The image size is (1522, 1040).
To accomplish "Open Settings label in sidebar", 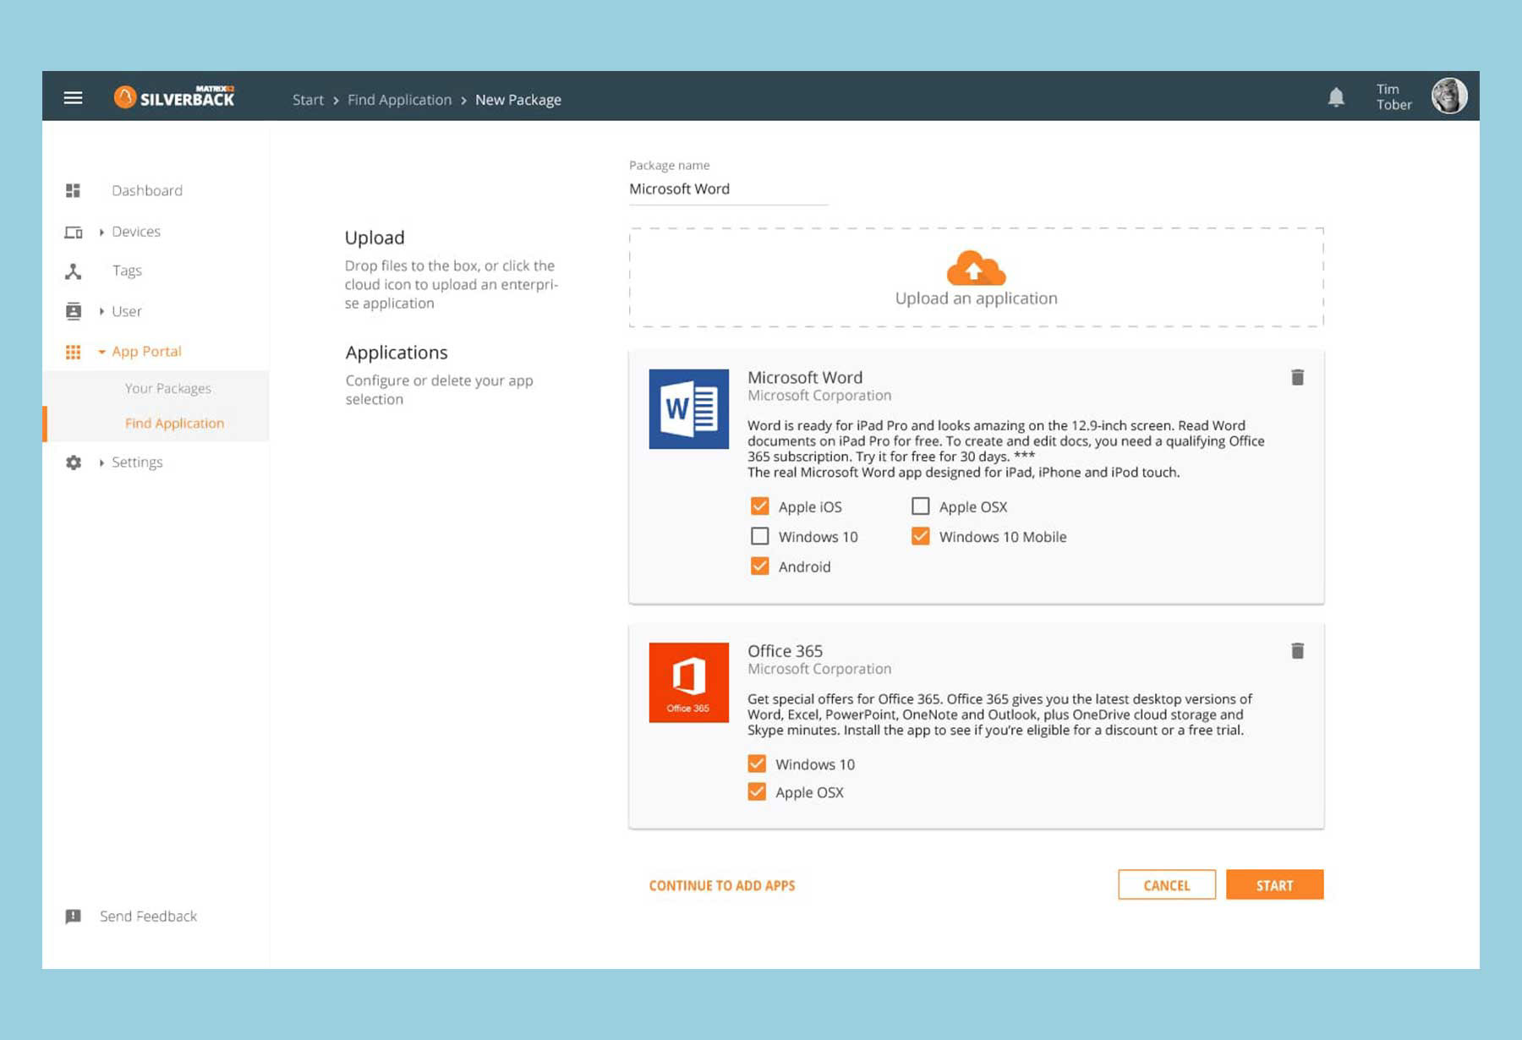I will [137, 462].
